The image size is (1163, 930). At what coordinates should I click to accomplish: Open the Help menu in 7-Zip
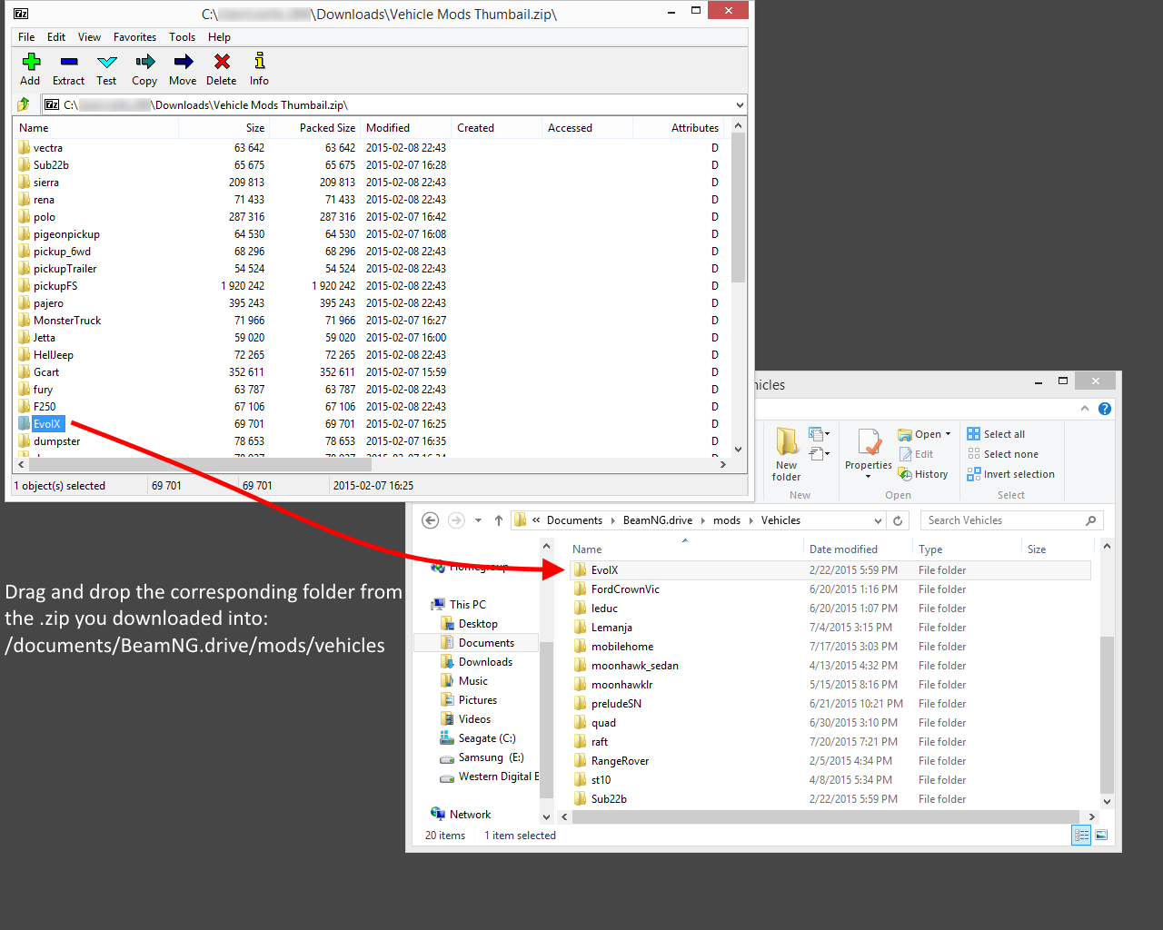[x=219, y=37]
